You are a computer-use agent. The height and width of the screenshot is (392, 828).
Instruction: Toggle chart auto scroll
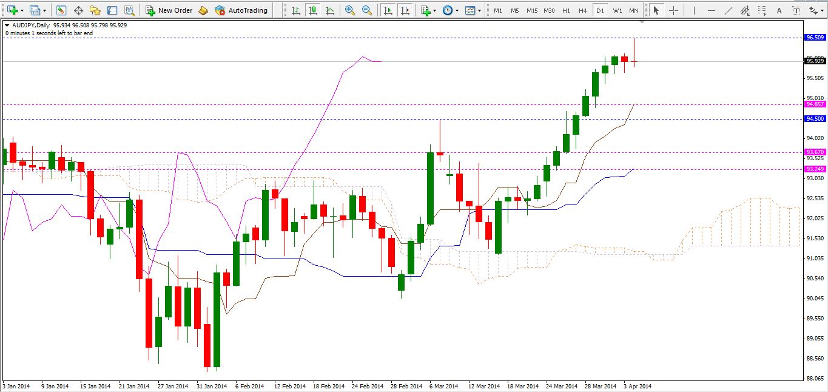pos(388,10)
